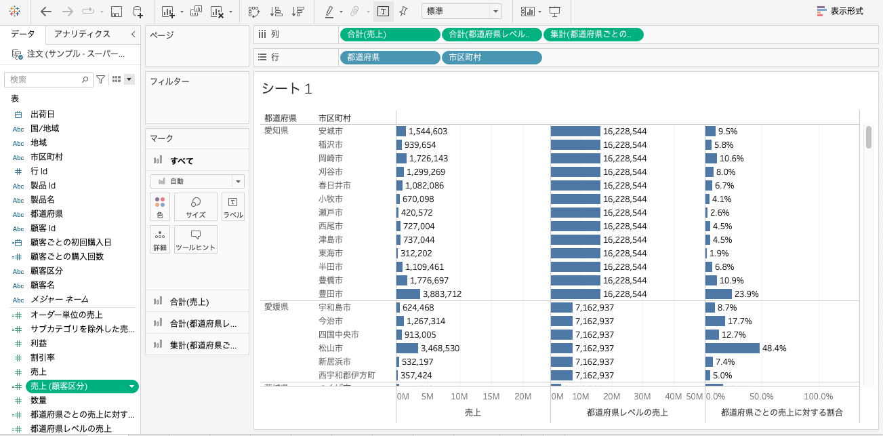
Task: Clear the current sheet
Action: pos(217,11)
